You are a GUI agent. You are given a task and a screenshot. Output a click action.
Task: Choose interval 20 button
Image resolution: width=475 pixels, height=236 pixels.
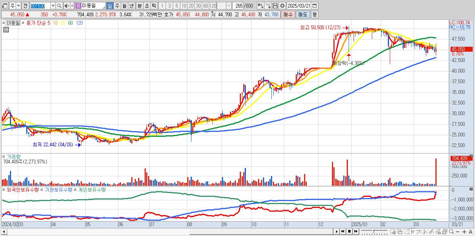(x=191, y=6)
